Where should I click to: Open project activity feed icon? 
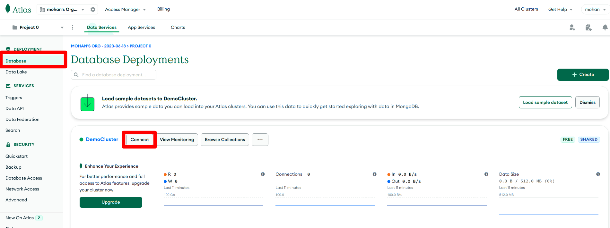589,28
